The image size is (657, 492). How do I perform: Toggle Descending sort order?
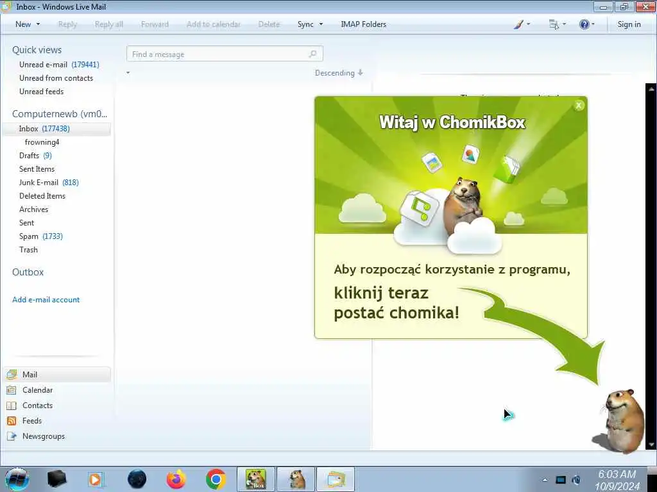[x=339, y=73]
